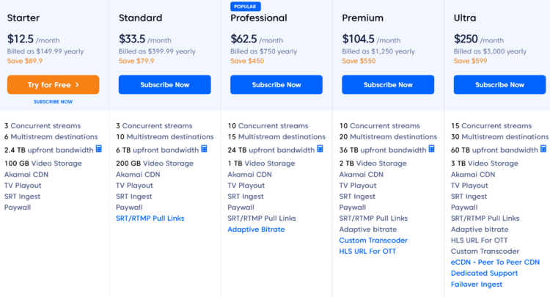Subscribe to the Professional plan
Viewport: 550px width, 297px height.
276,84
